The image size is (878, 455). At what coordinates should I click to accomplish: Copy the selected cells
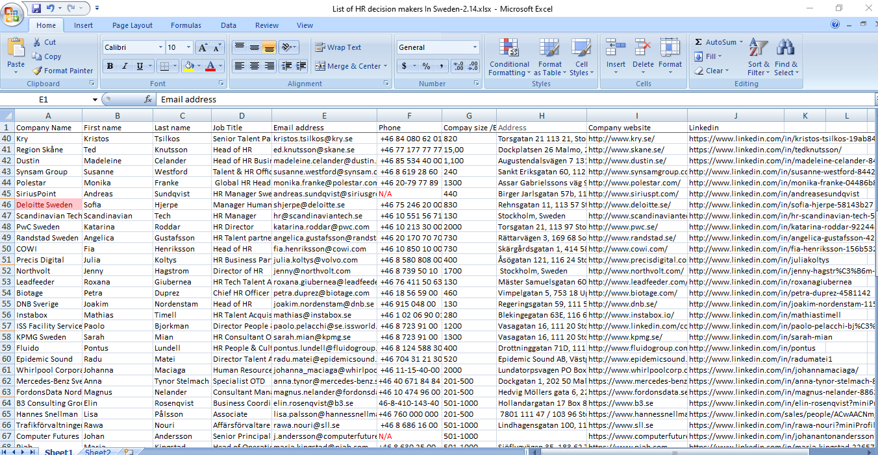click(x=47, y=56)
